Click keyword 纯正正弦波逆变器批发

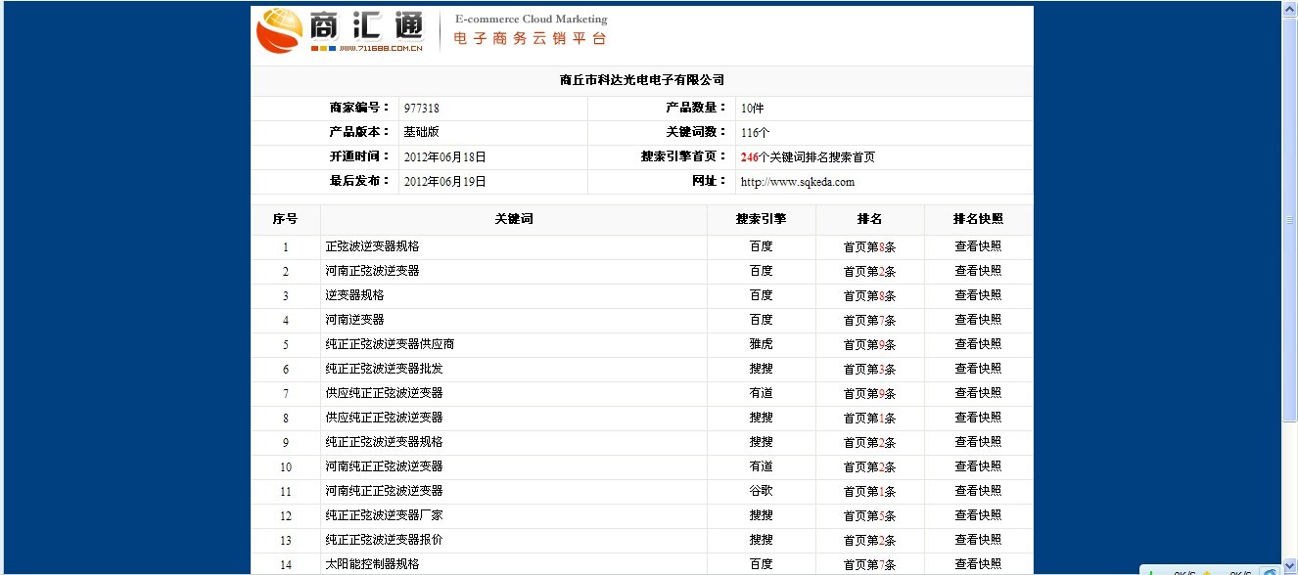384,369
